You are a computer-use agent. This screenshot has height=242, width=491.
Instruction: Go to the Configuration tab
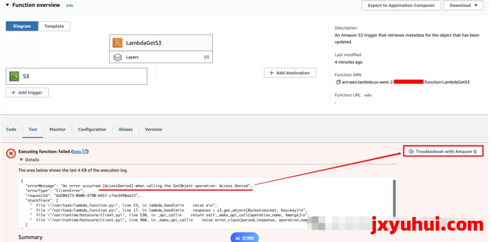(92, 129)
